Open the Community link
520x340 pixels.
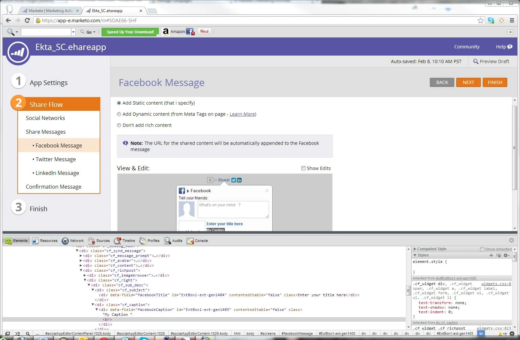click(x=467, y=47)
